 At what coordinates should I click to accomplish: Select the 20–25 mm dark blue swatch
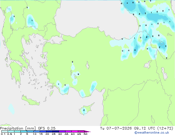pos(49,131)
